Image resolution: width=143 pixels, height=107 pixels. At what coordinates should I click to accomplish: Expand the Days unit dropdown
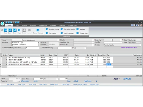pyautogui.click(x=85, y=48)
